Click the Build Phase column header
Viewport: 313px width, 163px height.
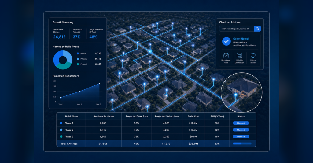coord(72,116)
